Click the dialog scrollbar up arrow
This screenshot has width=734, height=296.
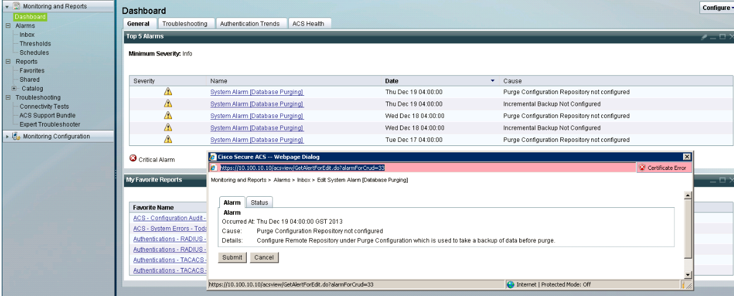point(688,196)
